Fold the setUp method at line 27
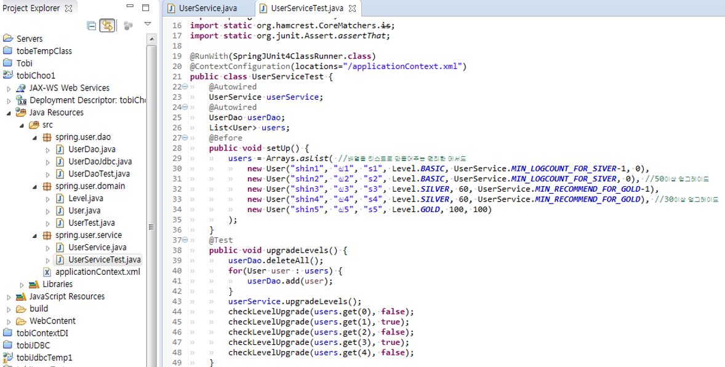725x367 pixels. 185,138
